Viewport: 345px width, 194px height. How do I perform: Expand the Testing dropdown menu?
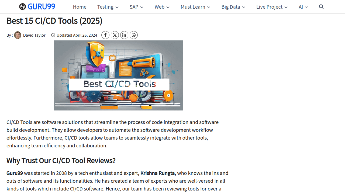pos(108,7)
